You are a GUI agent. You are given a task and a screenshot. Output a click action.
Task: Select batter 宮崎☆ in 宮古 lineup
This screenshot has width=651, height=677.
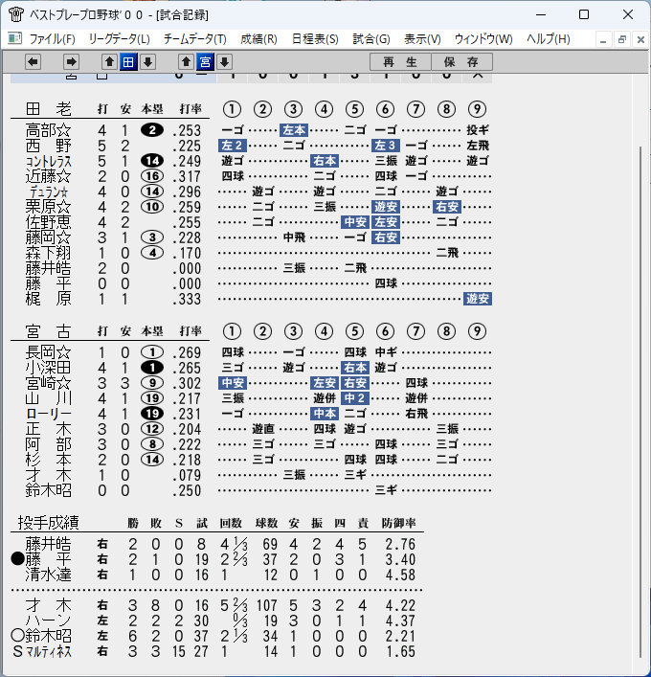point(48,383)
